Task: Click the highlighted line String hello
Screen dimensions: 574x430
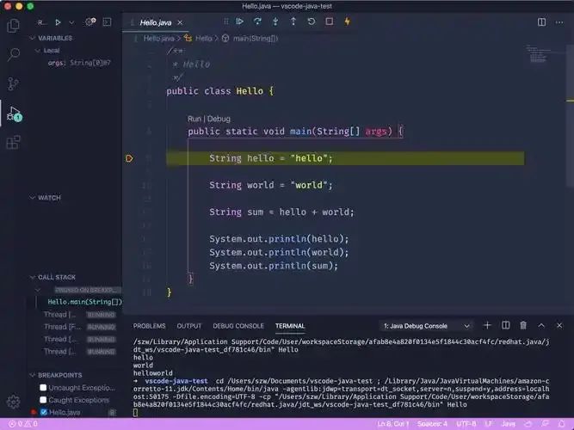Action: [x=345, y=158]
